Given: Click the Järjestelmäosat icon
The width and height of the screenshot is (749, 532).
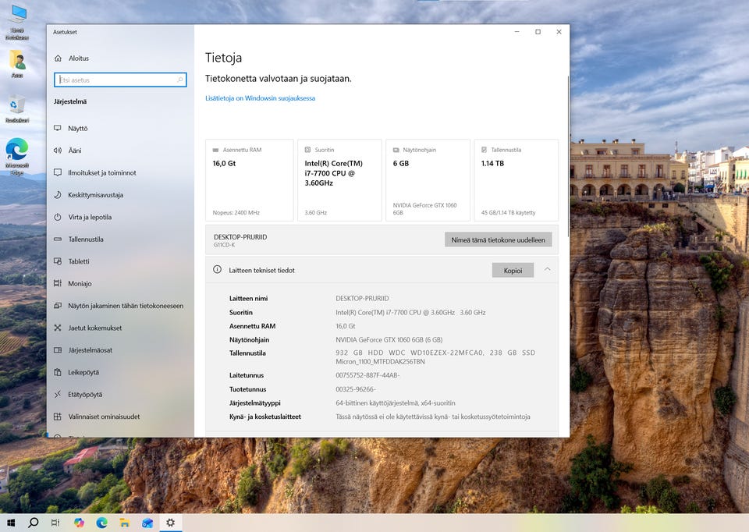Looking at the screenshot, I should click(x=58, y=350).
